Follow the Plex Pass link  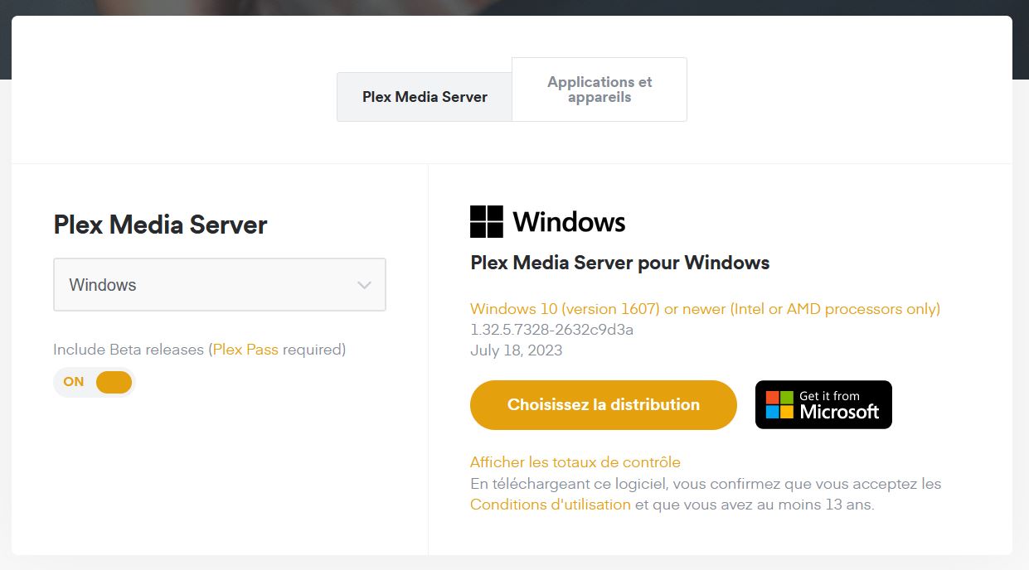click(245, 350)
